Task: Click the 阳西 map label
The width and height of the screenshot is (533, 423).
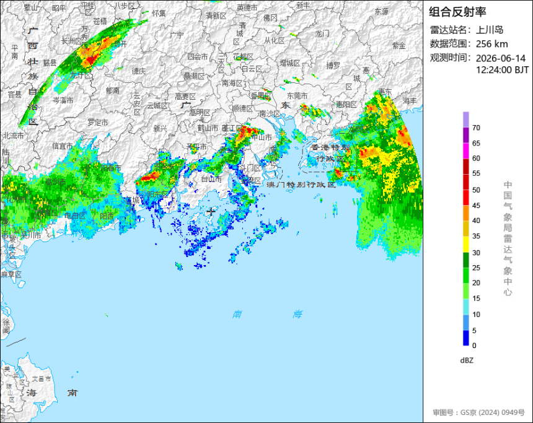Action: (x=107, y=216)
